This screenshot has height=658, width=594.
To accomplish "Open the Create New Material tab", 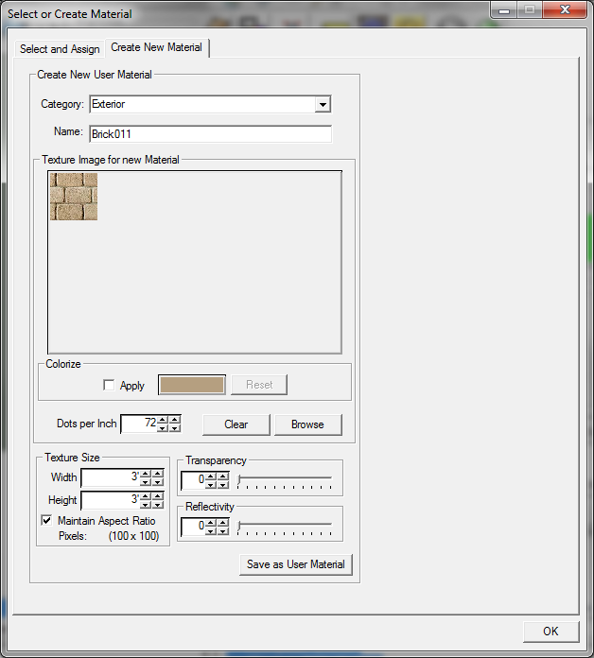I will (x=157, y=47).
